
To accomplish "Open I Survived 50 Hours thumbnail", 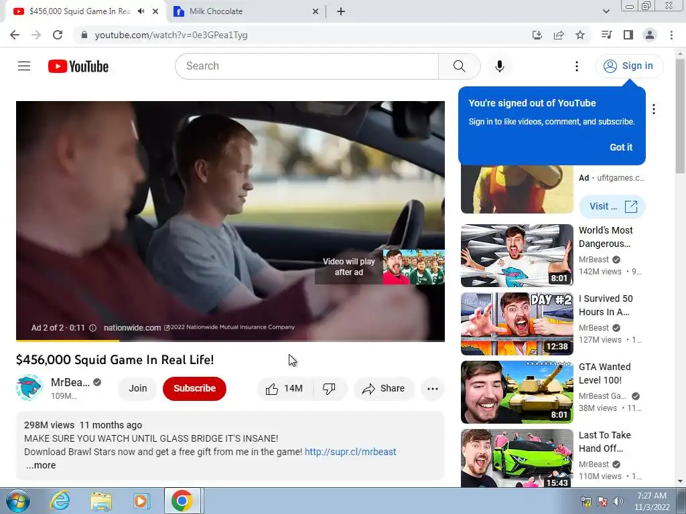I will (x=517, y=324).
